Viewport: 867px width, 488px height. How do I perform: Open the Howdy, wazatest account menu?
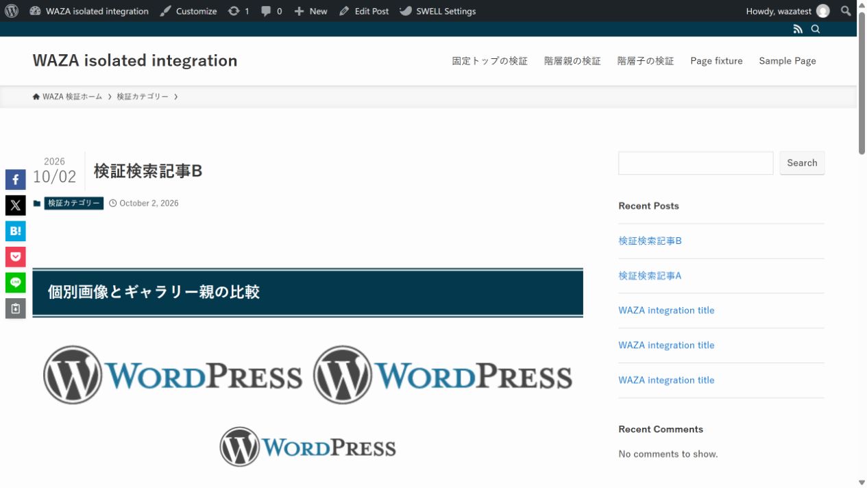point(787,11)
